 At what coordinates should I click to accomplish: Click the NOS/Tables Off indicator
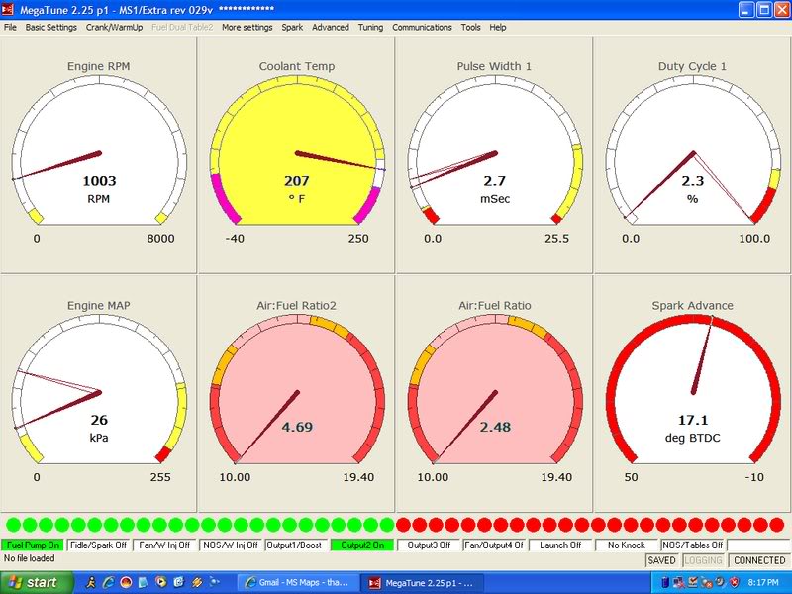coord(692,545)
